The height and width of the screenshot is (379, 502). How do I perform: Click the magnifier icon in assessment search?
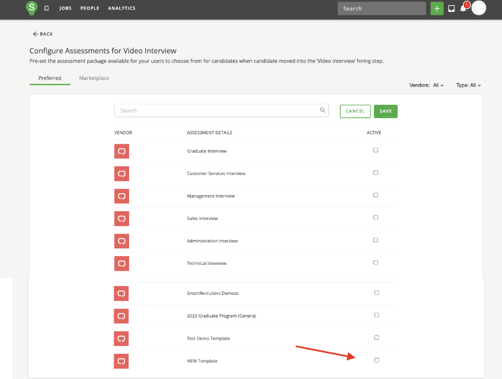coord(323,110)
